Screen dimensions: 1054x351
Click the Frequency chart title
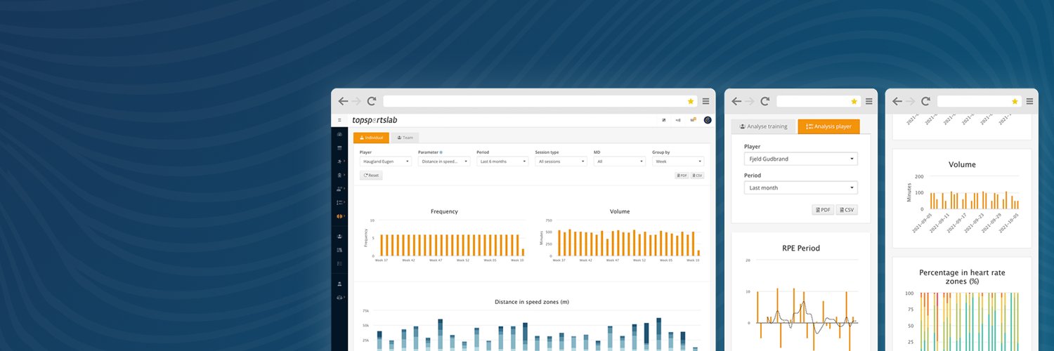pos(444,211)
